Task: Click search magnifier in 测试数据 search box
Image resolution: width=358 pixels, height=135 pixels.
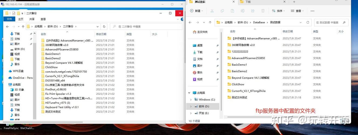Action: pos(344,22)
